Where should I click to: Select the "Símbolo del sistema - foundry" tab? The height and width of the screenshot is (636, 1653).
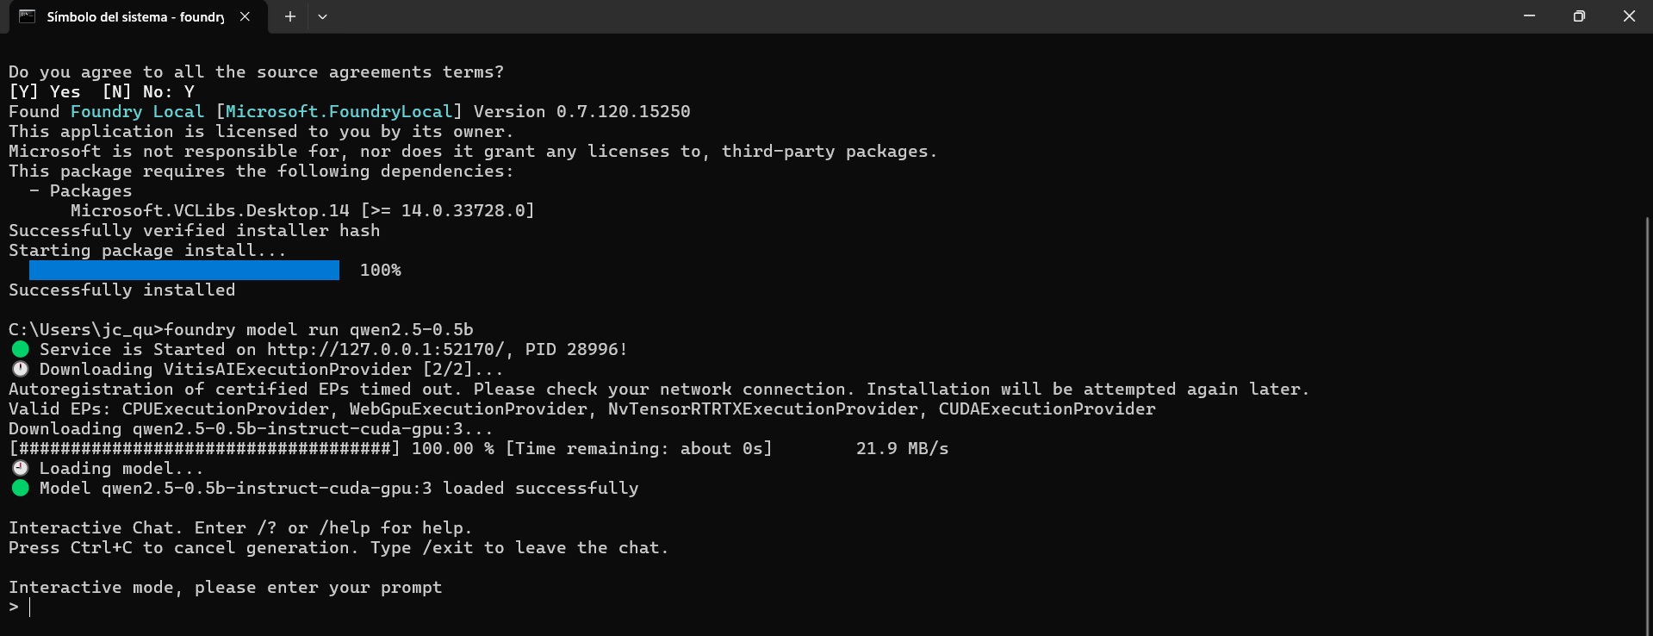[134, 16]
